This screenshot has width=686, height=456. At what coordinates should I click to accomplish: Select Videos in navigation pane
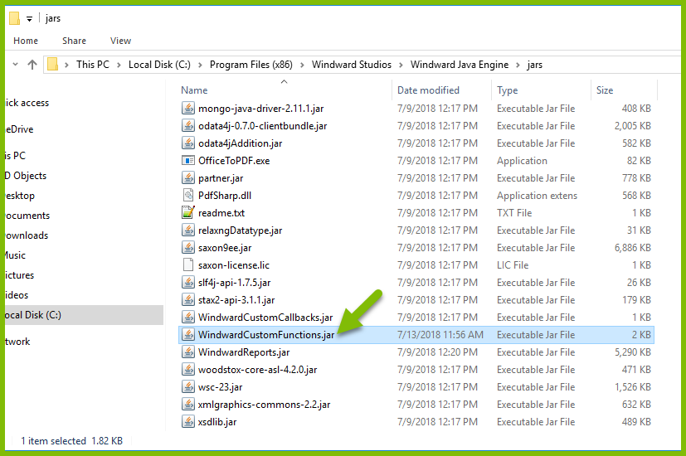click(x=17, y=295)
